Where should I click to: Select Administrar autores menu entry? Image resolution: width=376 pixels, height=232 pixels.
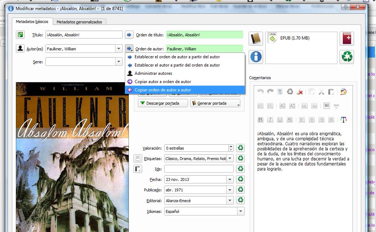185,73
